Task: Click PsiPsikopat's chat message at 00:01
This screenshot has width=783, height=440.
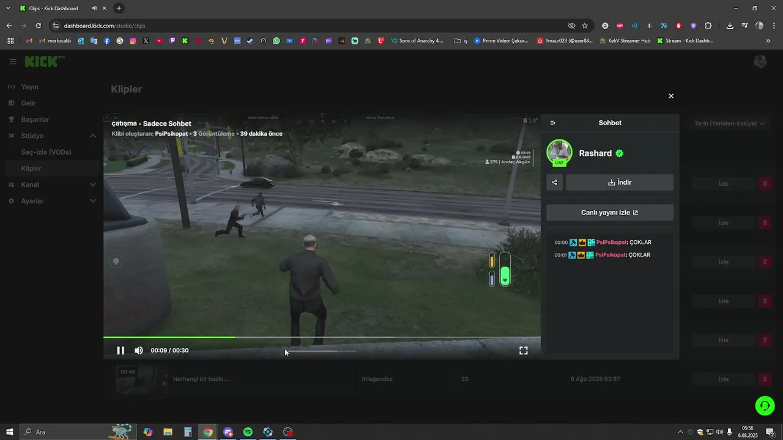Action: 603,255
